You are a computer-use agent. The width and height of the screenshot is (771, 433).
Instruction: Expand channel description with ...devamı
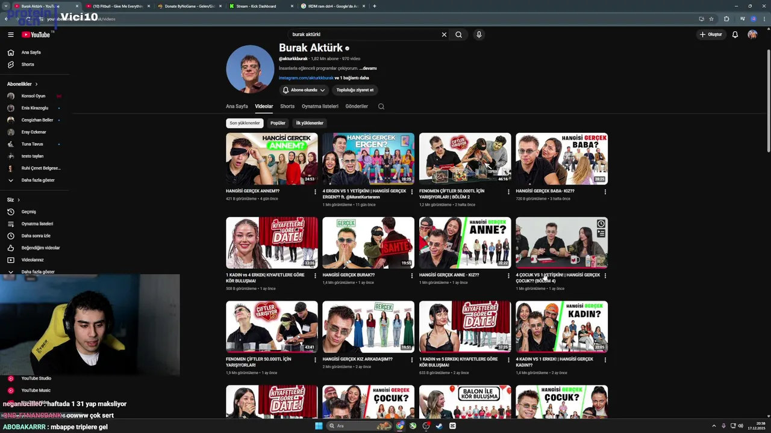[369, 69]
